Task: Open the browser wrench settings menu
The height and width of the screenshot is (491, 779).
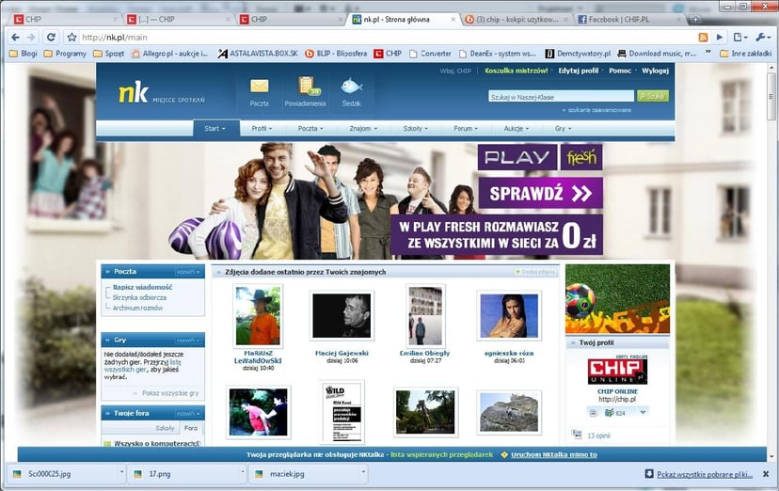Action: pyautogui.click(x=762, y=37)
